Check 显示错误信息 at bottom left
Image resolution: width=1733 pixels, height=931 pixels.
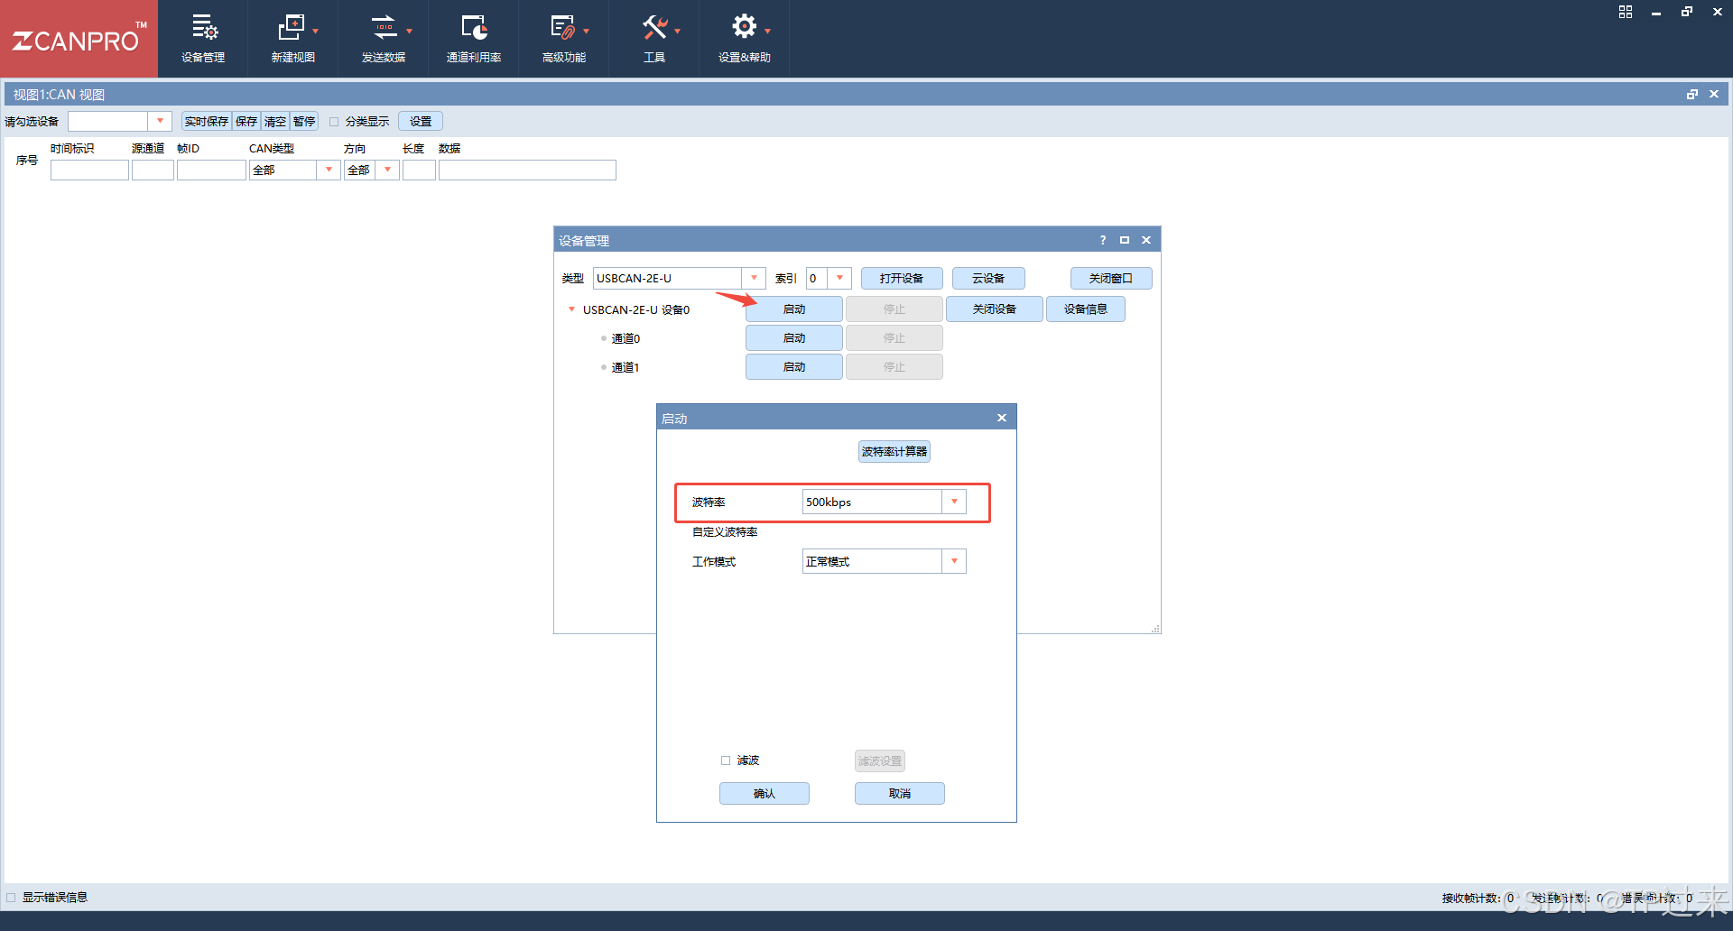11,898
